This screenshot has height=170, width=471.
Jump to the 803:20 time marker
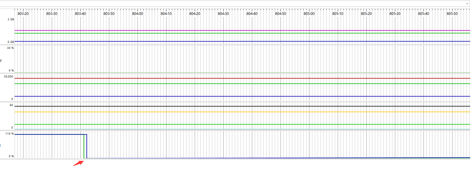click(x=23, y=14)
